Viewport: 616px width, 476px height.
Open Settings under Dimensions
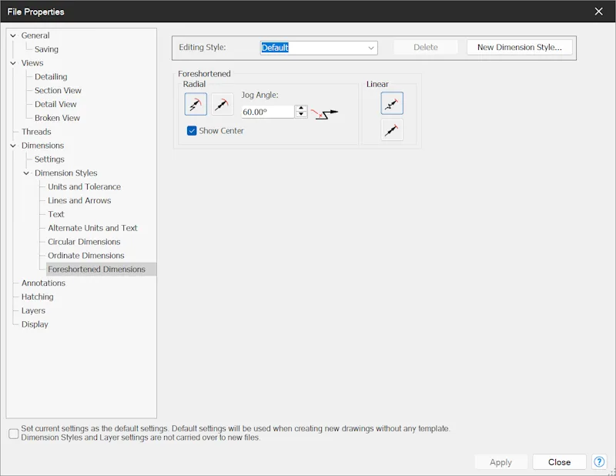(49, 159)
